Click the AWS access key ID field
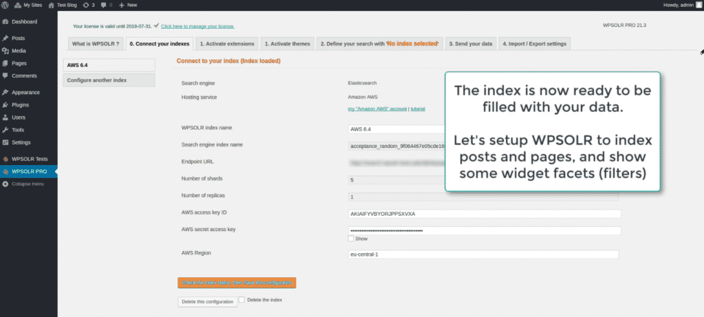 (485, 214)
